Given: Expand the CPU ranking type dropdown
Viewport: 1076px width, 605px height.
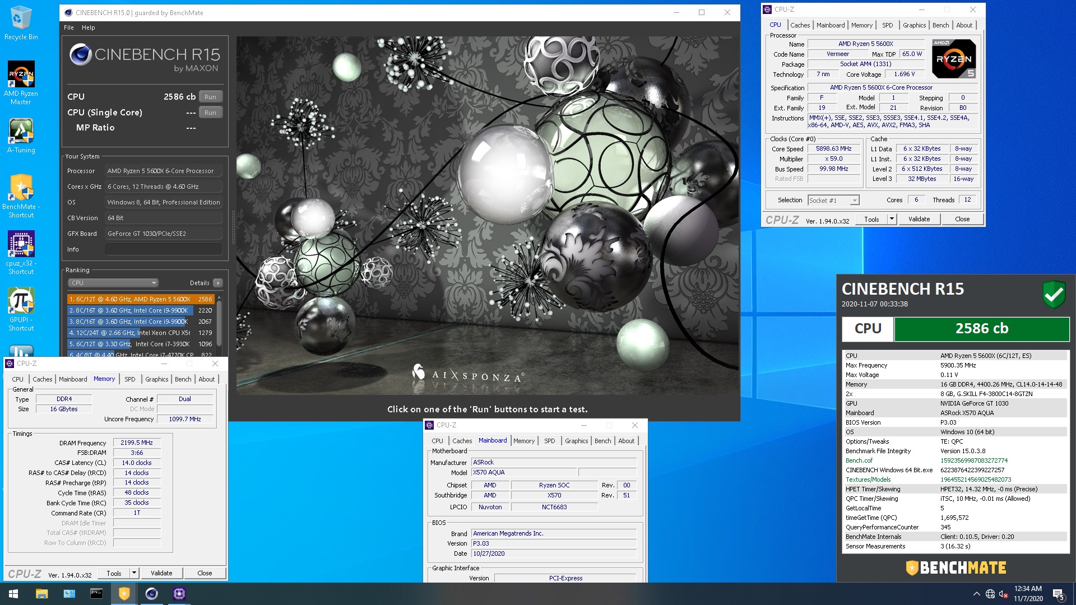Looking at the screenshot, I should [x=113, y=283].
